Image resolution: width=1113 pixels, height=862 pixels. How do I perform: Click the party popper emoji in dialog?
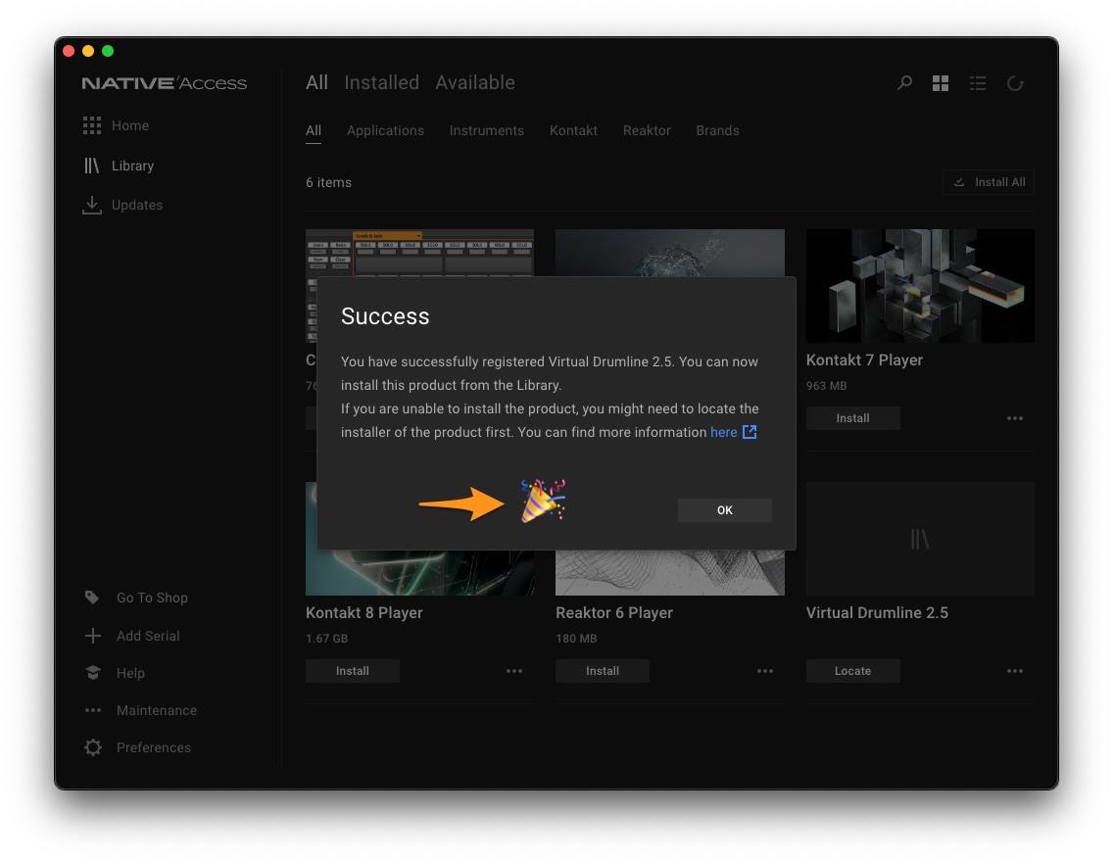[x=543, y=501]
